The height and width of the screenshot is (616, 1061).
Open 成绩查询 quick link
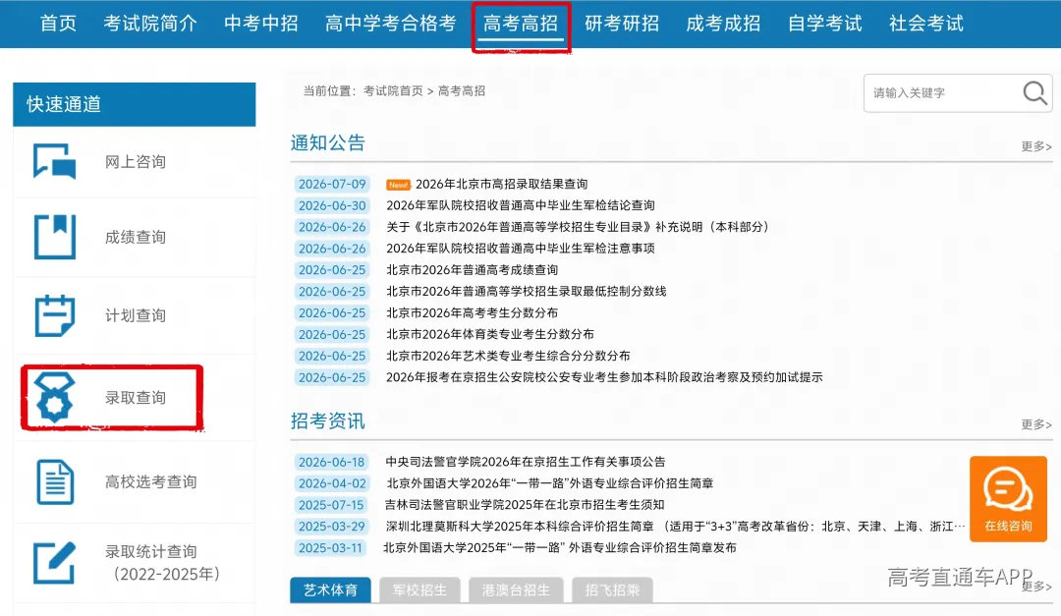click(x=135, y=237)
